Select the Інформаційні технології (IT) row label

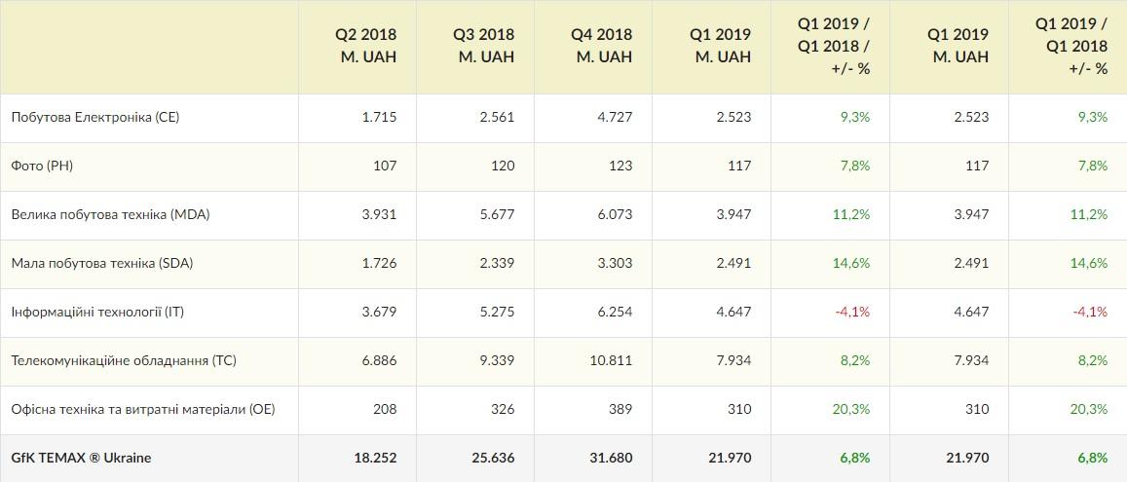97,312
